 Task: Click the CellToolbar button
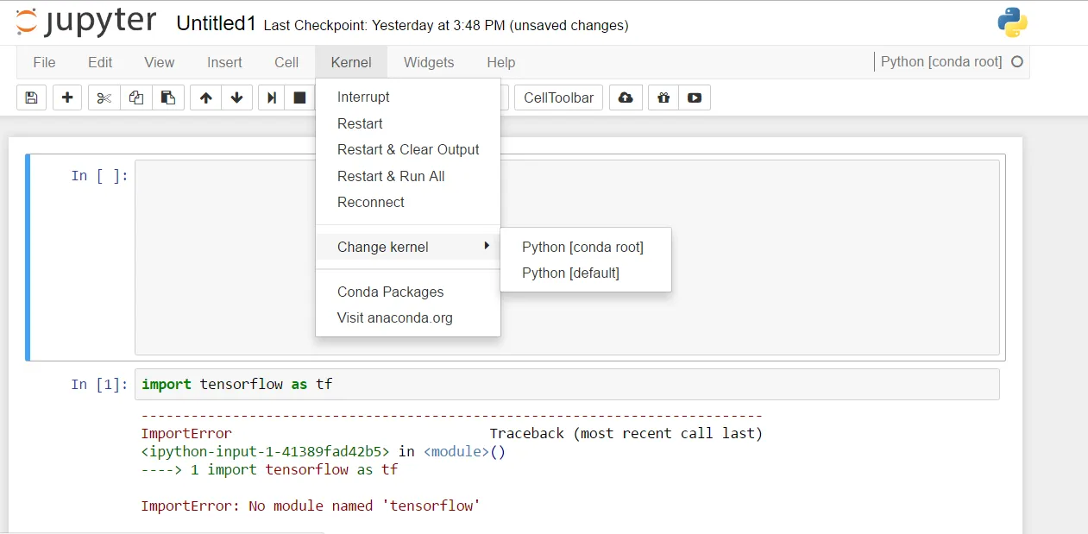(x=558, y=97)
